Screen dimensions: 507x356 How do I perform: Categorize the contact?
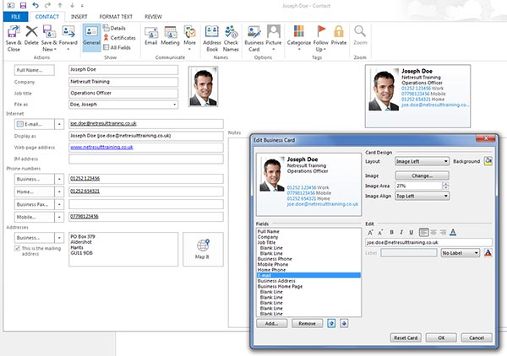click(x=299, y=38)
